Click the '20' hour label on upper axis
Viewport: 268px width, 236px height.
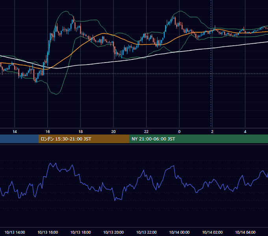114,132
